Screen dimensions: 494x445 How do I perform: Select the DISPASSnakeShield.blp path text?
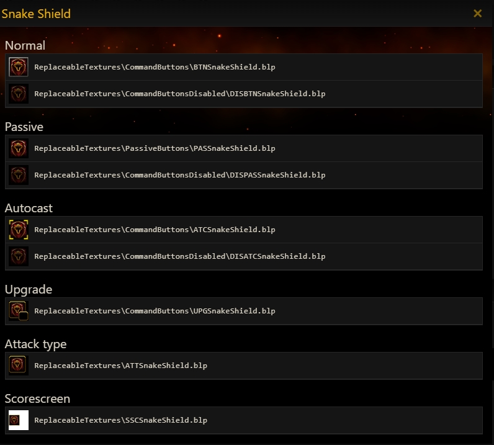(x=179, y=176)
